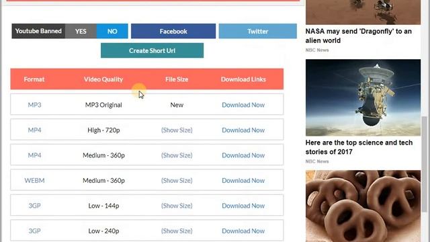Click MP4 format in Medium 360p row
430x242 pixels.
[34, 155]
